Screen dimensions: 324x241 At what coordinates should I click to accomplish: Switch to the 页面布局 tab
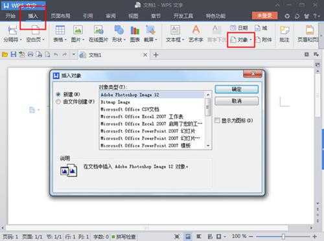click(x=61, y=16)
